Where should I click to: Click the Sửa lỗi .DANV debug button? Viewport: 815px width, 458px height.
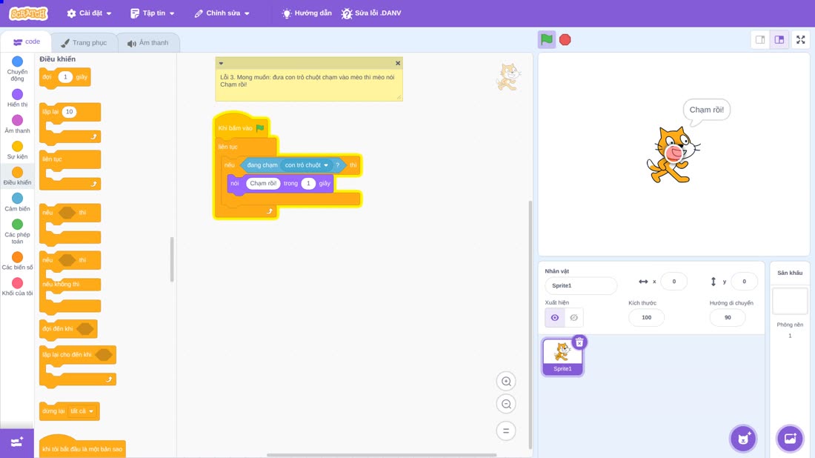[371, 13]
